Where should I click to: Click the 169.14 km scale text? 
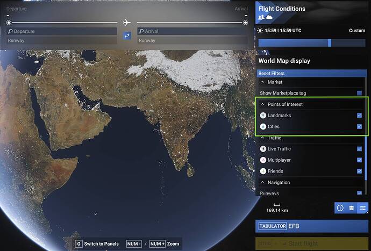pyautogui.click(x=277, y=210)
